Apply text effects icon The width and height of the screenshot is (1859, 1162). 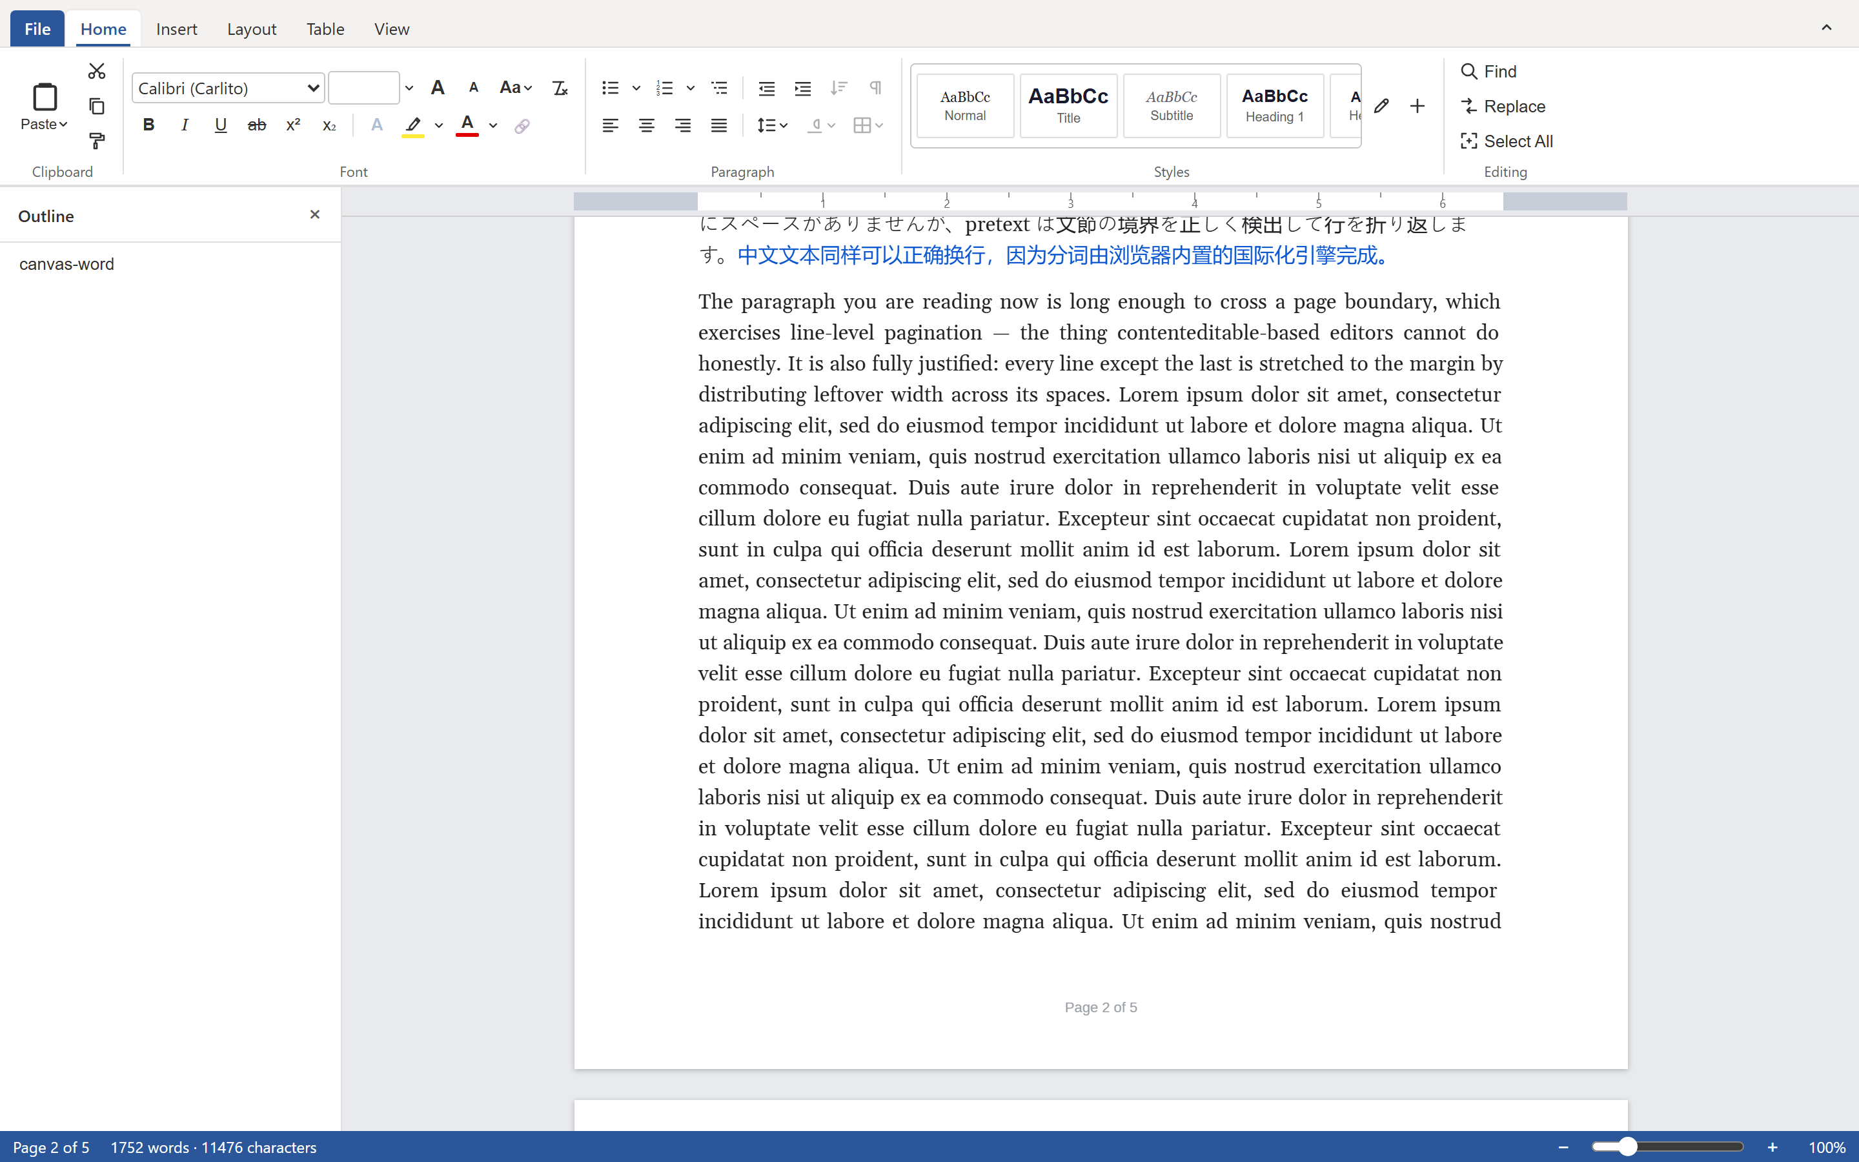click(x=376, y=125)
